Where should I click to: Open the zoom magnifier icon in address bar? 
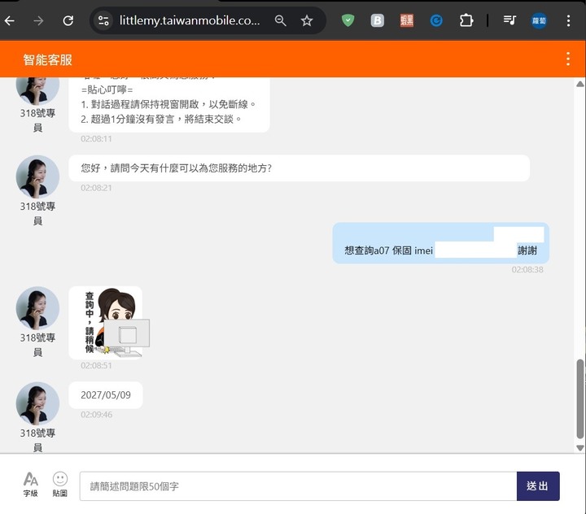pos(280,20)
